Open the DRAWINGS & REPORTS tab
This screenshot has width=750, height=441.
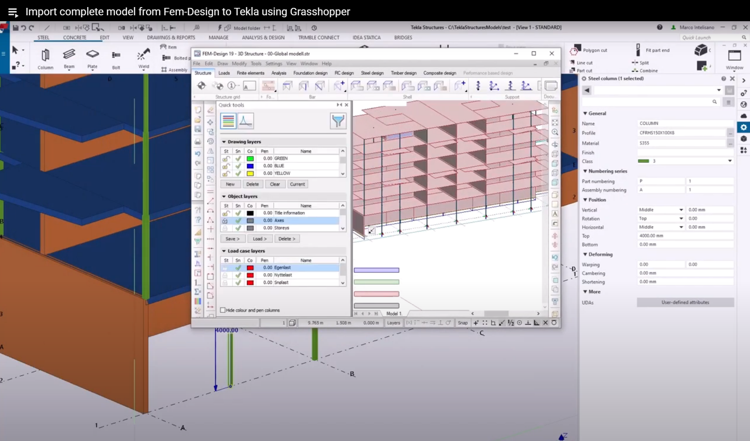171,38
